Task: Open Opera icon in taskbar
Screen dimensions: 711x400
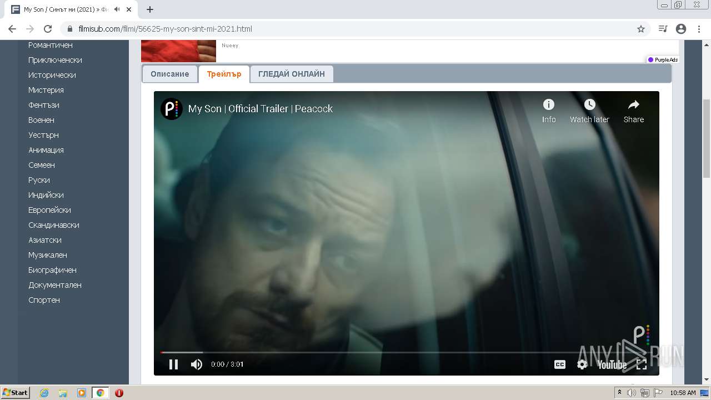Action: 119,393
